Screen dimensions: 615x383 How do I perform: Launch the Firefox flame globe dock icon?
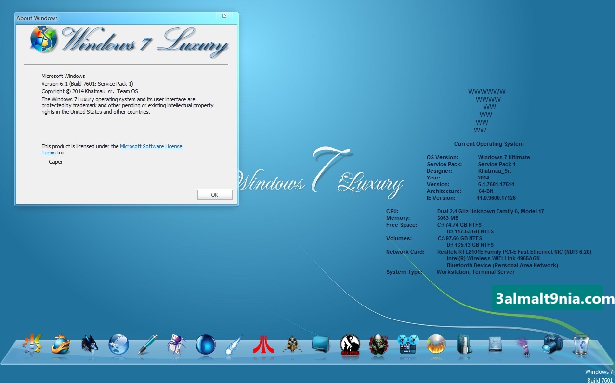61,345
